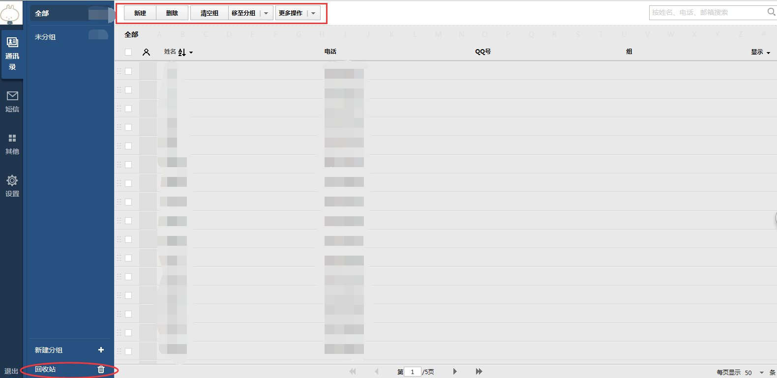Filter contacts by letter S
The width and height of the screenshot is (777, 378).
[x=578, y=34]
